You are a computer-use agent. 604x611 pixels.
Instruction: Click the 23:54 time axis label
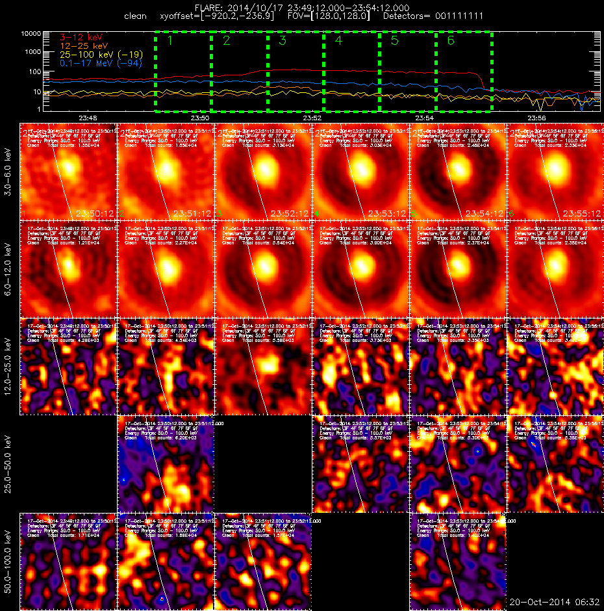[x=424, y=118]
